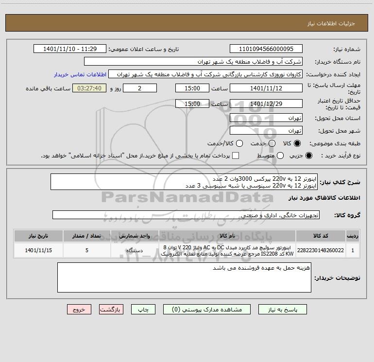Click the بازگشت back button
Image resolution: width=374 pixels, height=362 pixels.
coord(111,310)
